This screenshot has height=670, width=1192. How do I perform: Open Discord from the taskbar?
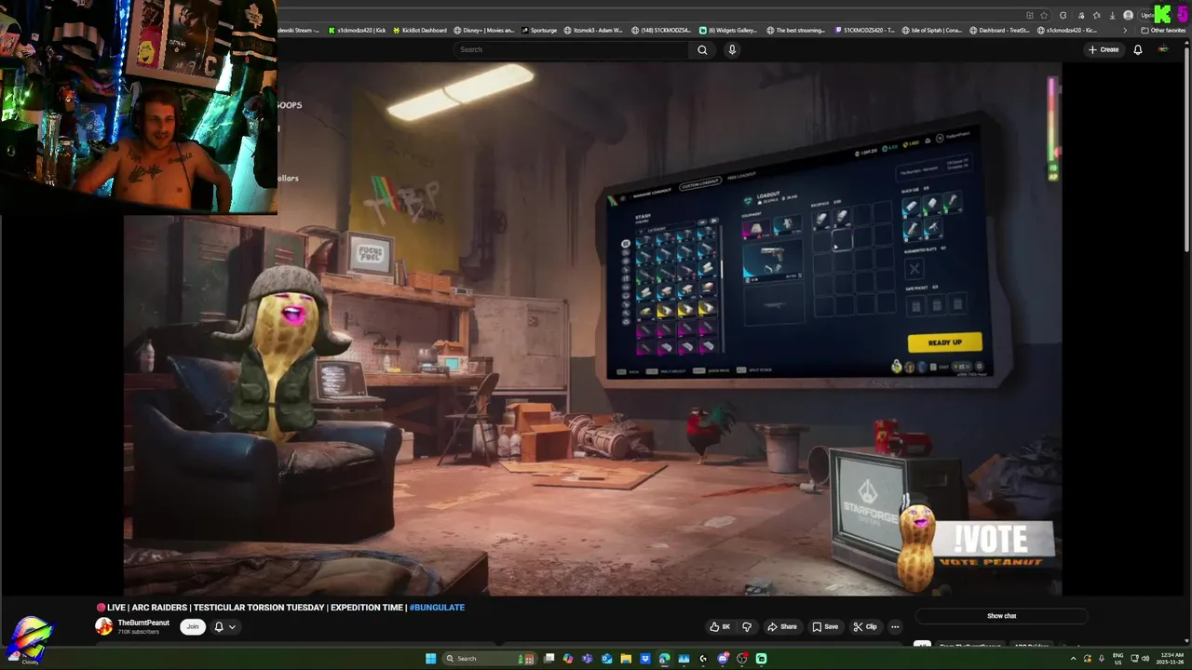pyautogui.click(x=723, y=659)
